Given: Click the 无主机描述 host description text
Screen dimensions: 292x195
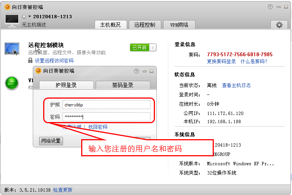Looking at the screenshot, I should 34,25.
